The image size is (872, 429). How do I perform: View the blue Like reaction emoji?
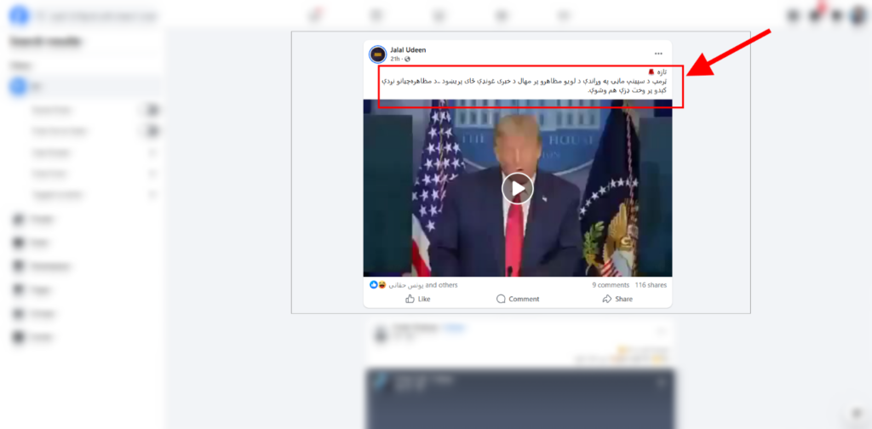374,285
